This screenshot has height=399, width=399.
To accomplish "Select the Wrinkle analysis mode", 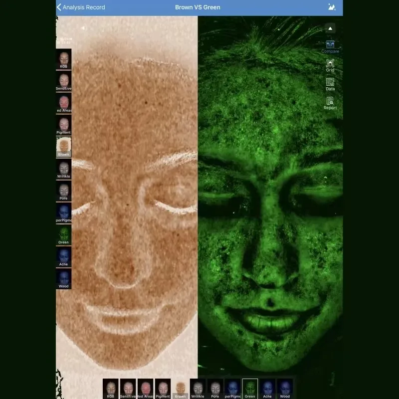I will click(x=63, y=169).
